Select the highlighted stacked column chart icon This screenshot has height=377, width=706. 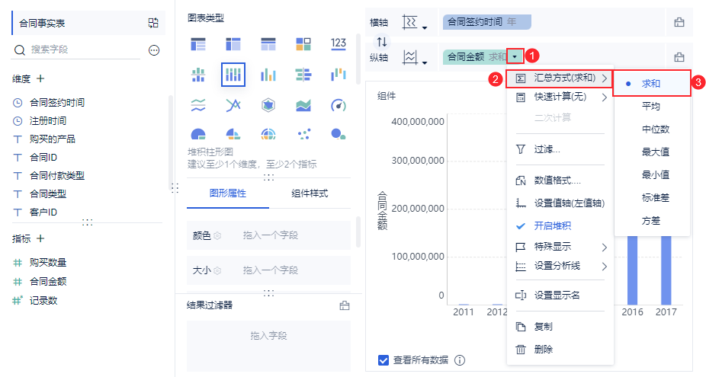tap(233, 75)
